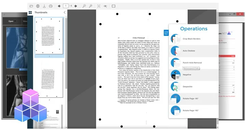Toggle the full screen rectangle icon
The width and height of the screenshot is (246, 130).
coord(113,6)
